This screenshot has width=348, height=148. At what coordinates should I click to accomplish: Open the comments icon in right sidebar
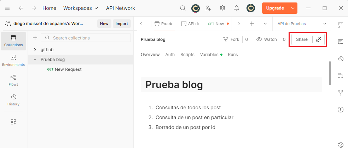click(x=341, y=42)
